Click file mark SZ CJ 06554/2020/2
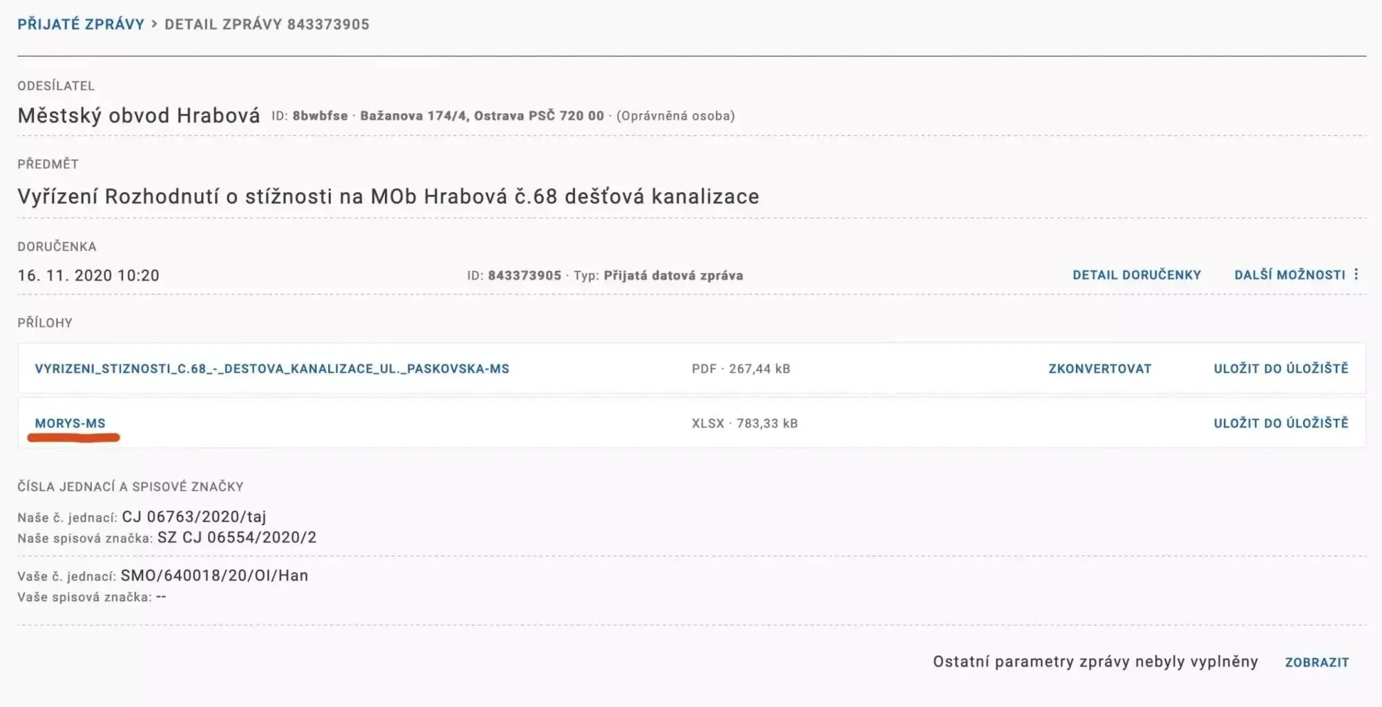 coord(236,538)
